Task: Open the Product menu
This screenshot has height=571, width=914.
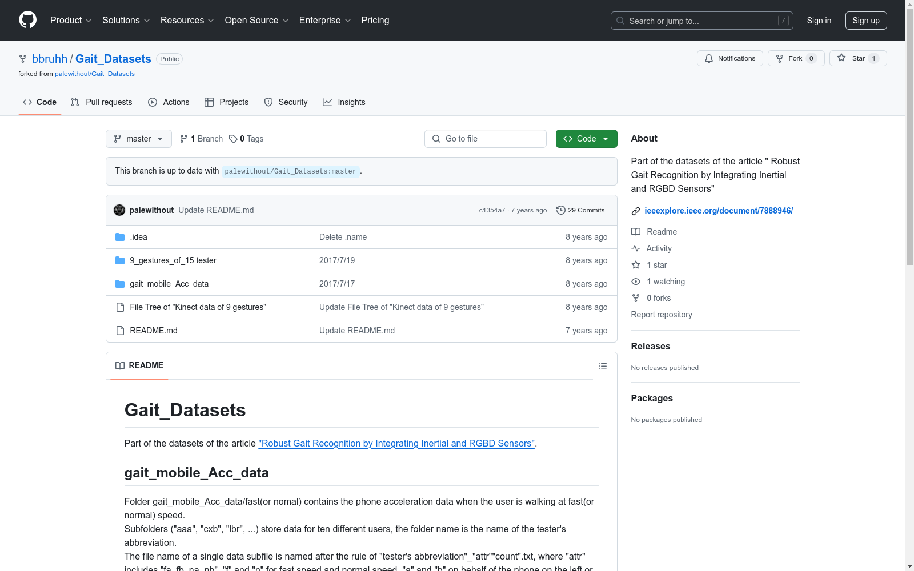Action: [x=71, y=21]
